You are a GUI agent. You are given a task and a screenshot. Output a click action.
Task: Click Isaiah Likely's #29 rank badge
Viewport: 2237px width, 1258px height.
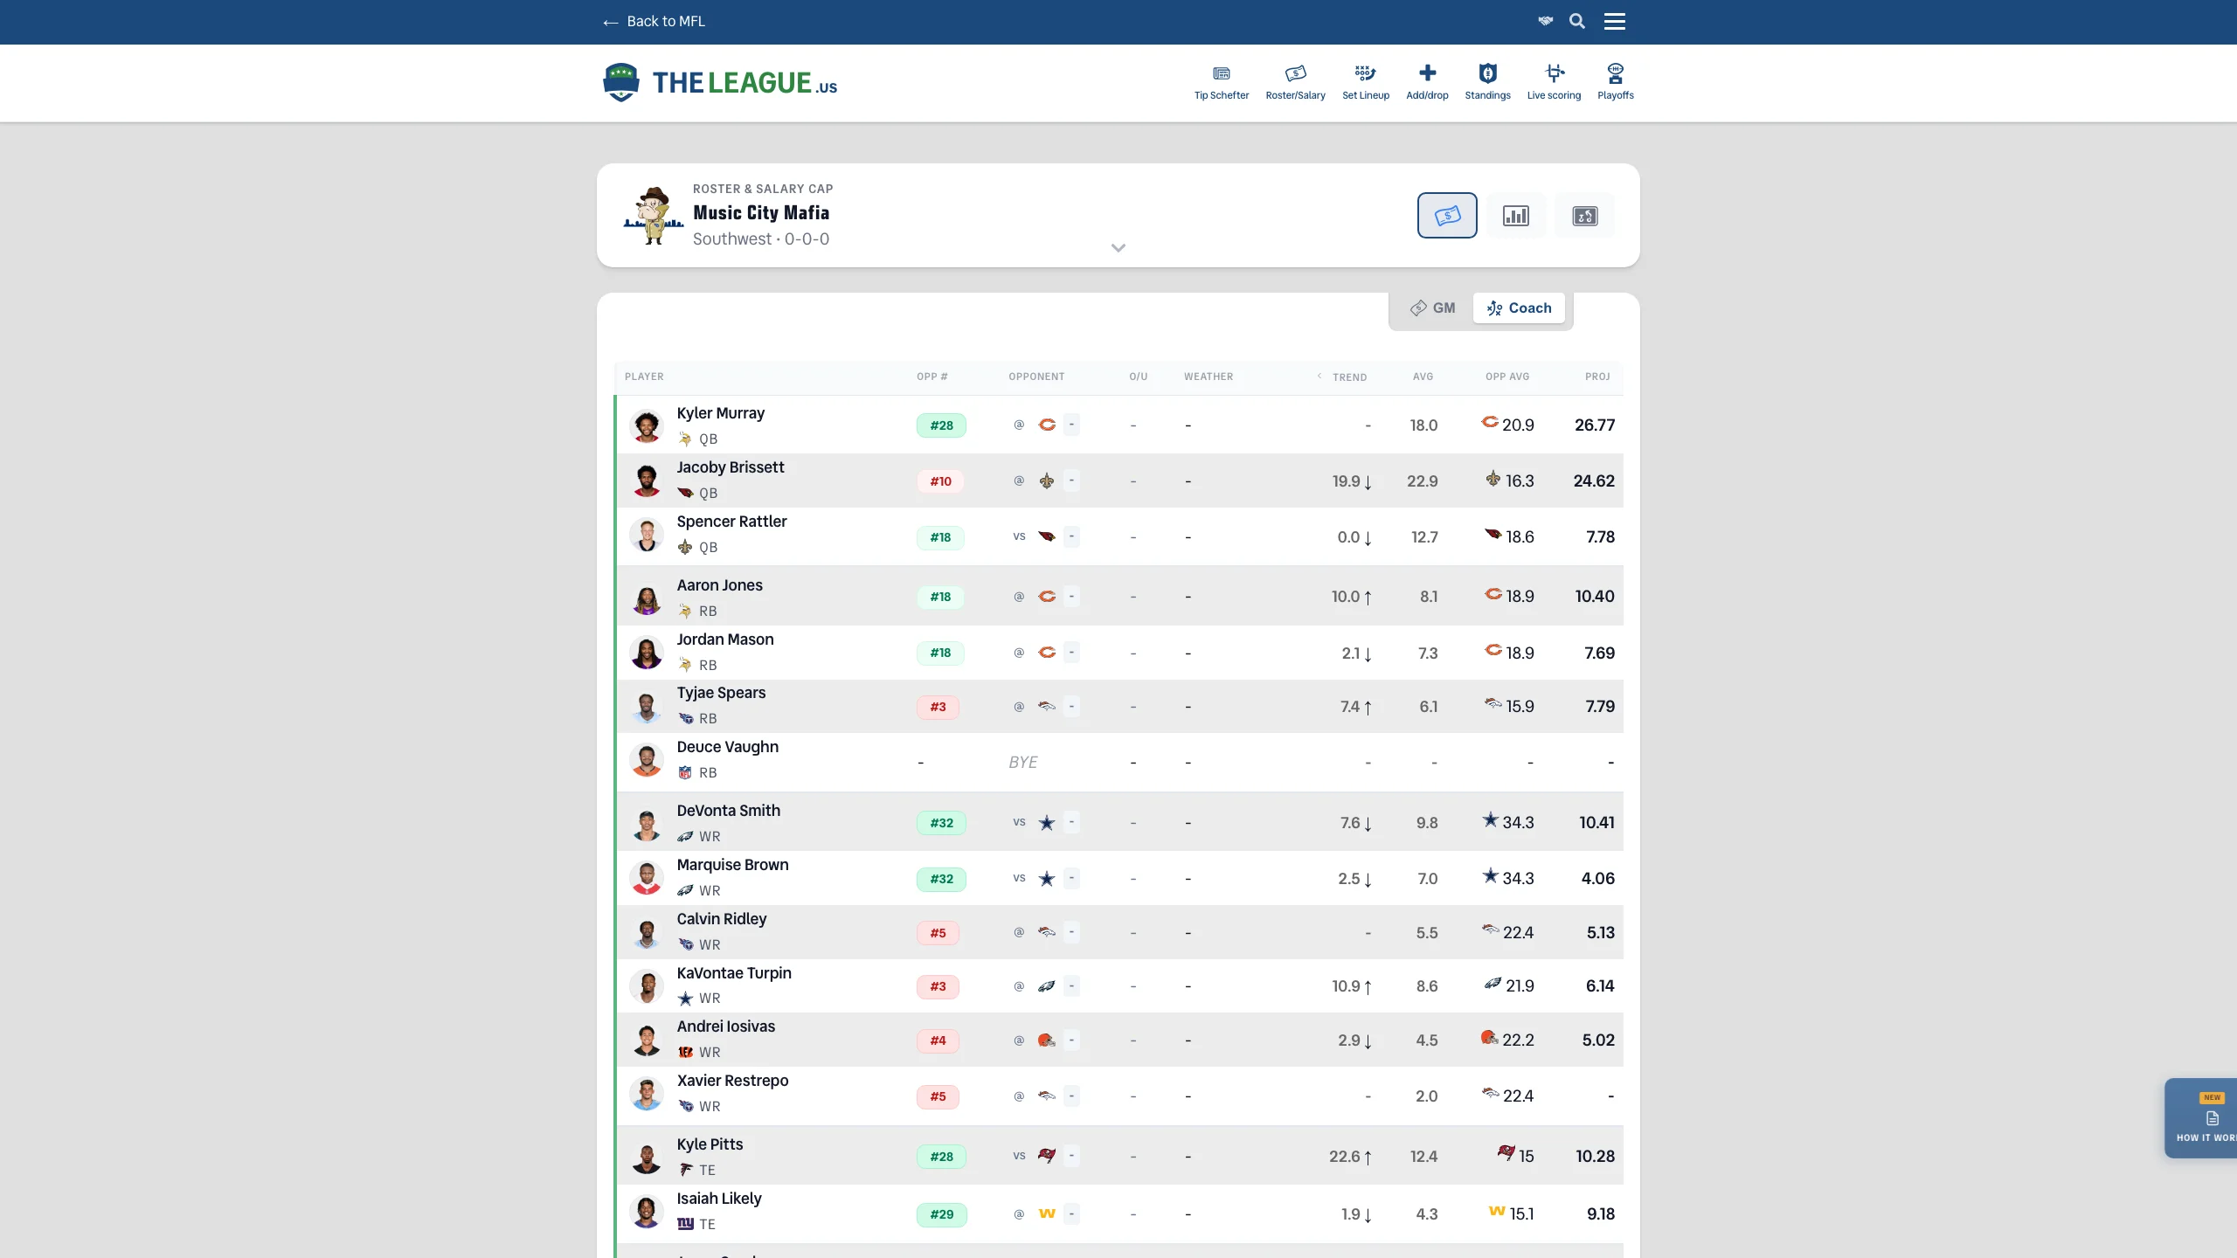941,1214
